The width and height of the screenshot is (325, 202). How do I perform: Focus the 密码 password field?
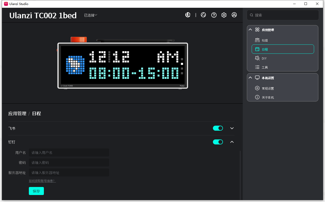click(x=69, y=162)
